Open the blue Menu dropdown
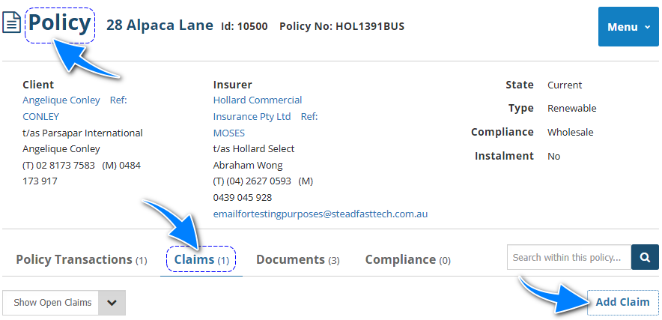The width and height of the screenshot is (662, 320). (628, 27)
